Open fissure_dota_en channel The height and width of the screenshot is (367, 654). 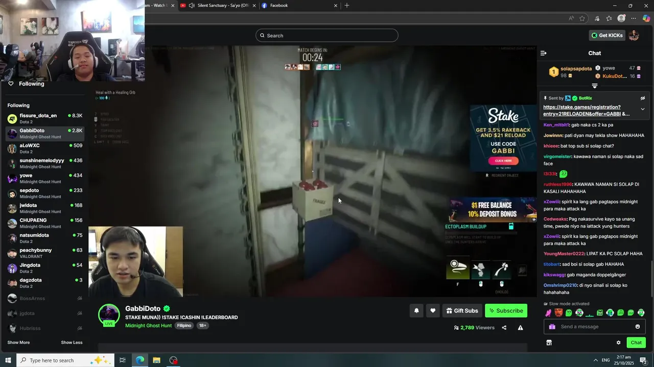[x=45, y=118]
